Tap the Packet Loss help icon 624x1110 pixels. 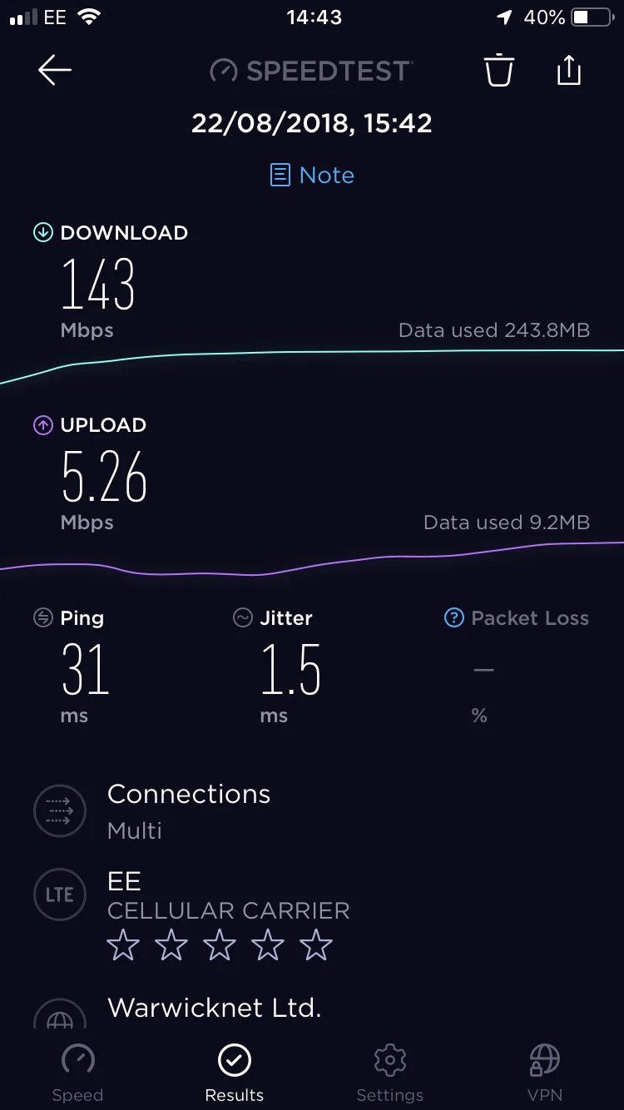click(x=453, y=617)
